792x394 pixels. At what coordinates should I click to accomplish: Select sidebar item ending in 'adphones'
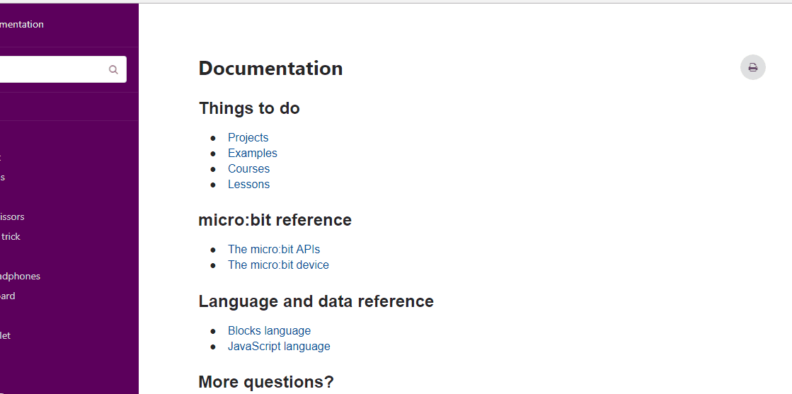[x=21, y=277]
